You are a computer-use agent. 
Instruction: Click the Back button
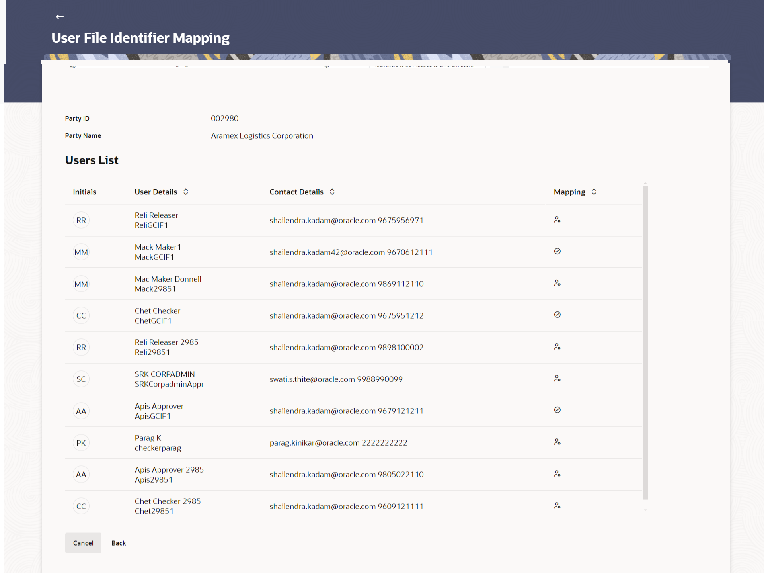[x=119, y=543]
